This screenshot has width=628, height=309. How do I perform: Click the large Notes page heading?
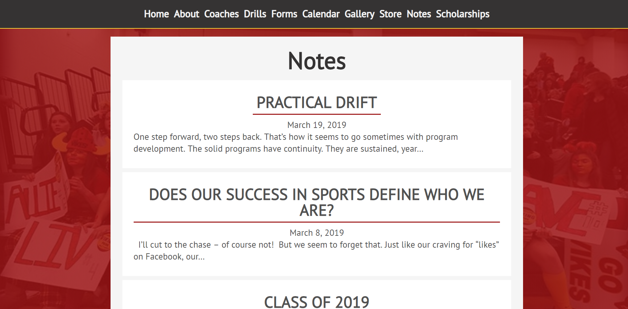click(x=316, y=61)
